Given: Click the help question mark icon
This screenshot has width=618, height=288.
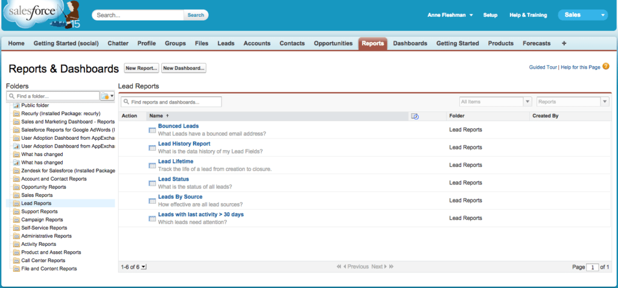Looking at the screenshot, I should coord(606,66).
